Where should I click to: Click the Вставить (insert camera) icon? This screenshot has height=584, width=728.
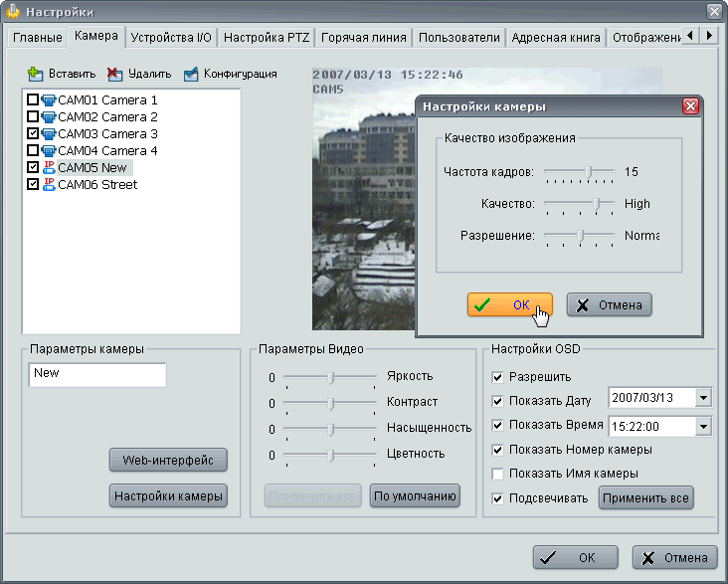click(x=35, y=74)
